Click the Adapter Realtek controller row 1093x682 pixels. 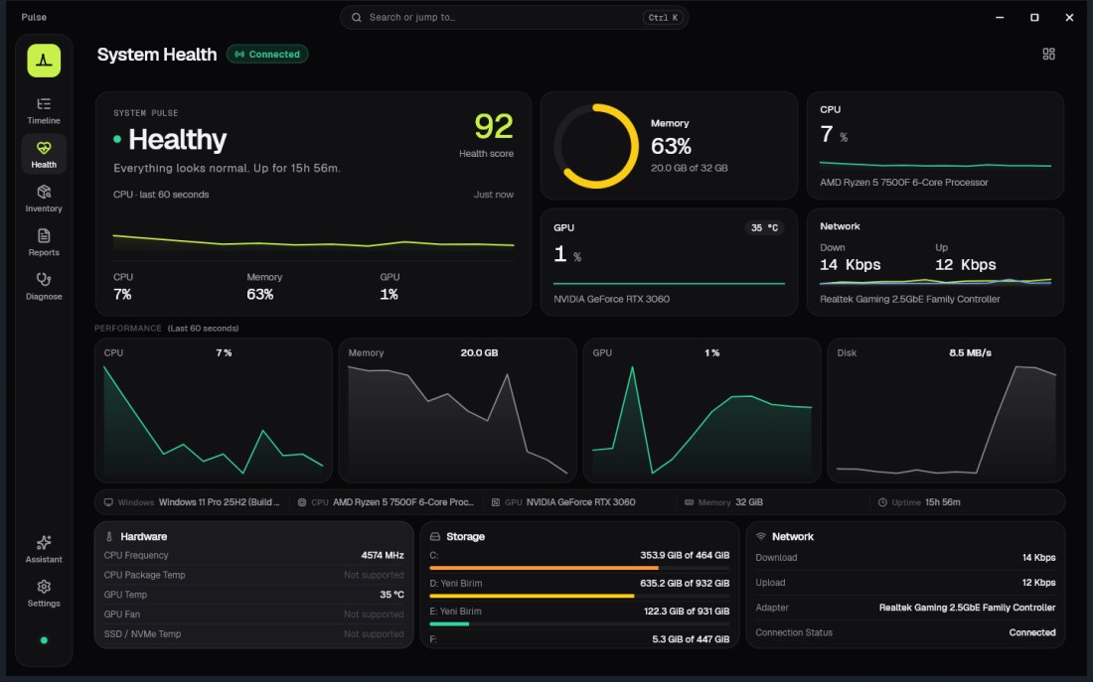(x=905, y=608)
